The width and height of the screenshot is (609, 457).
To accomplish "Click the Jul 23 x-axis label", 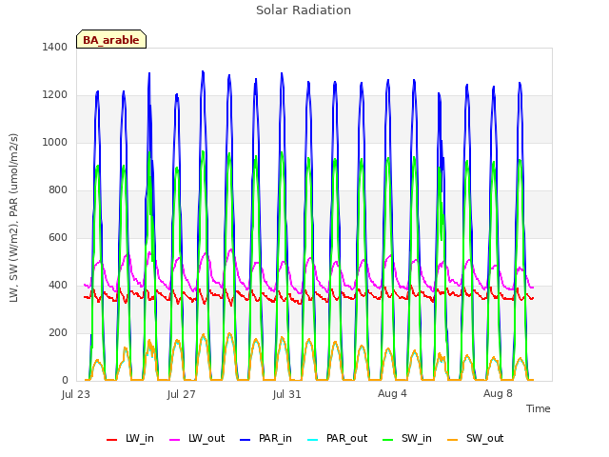I will [x=76, y=394].
